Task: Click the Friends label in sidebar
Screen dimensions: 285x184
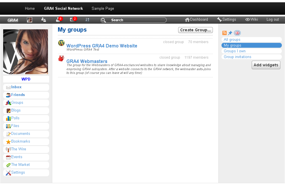Action: [x=18, y=95]
